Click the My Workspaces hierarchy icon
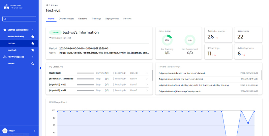This screenshot has height=136, width=269. 5,57
